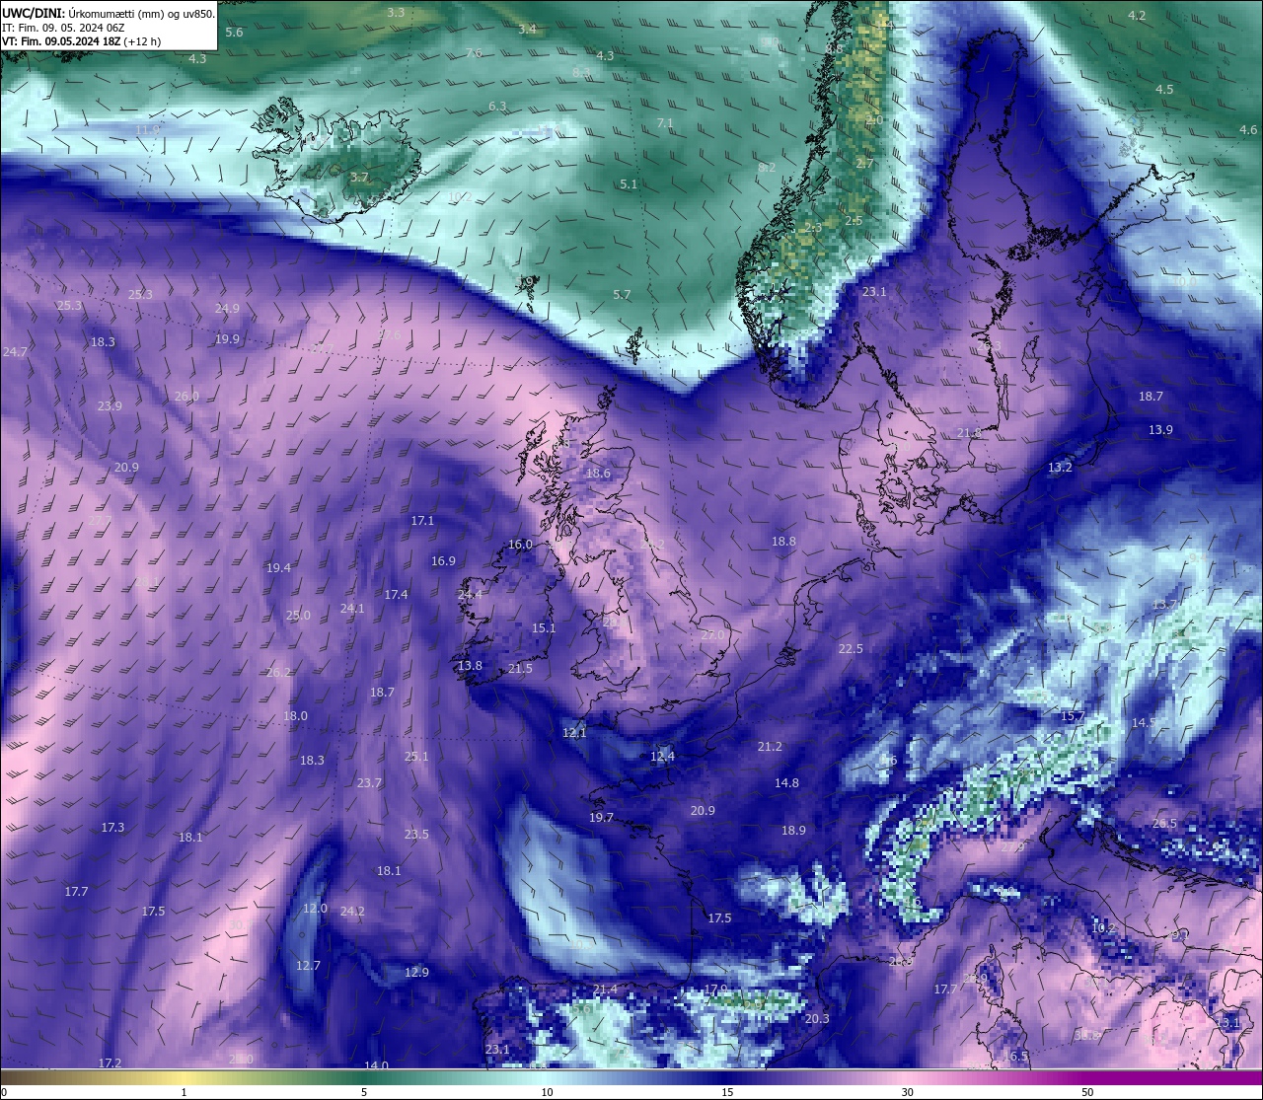Click the map value '26.2' in the Atlantic

(278, 673)
